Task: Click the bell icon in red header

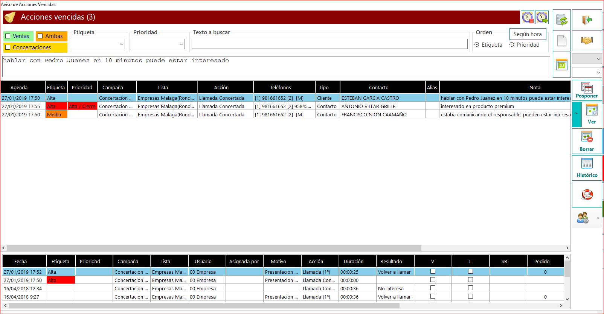Action: 10,17
